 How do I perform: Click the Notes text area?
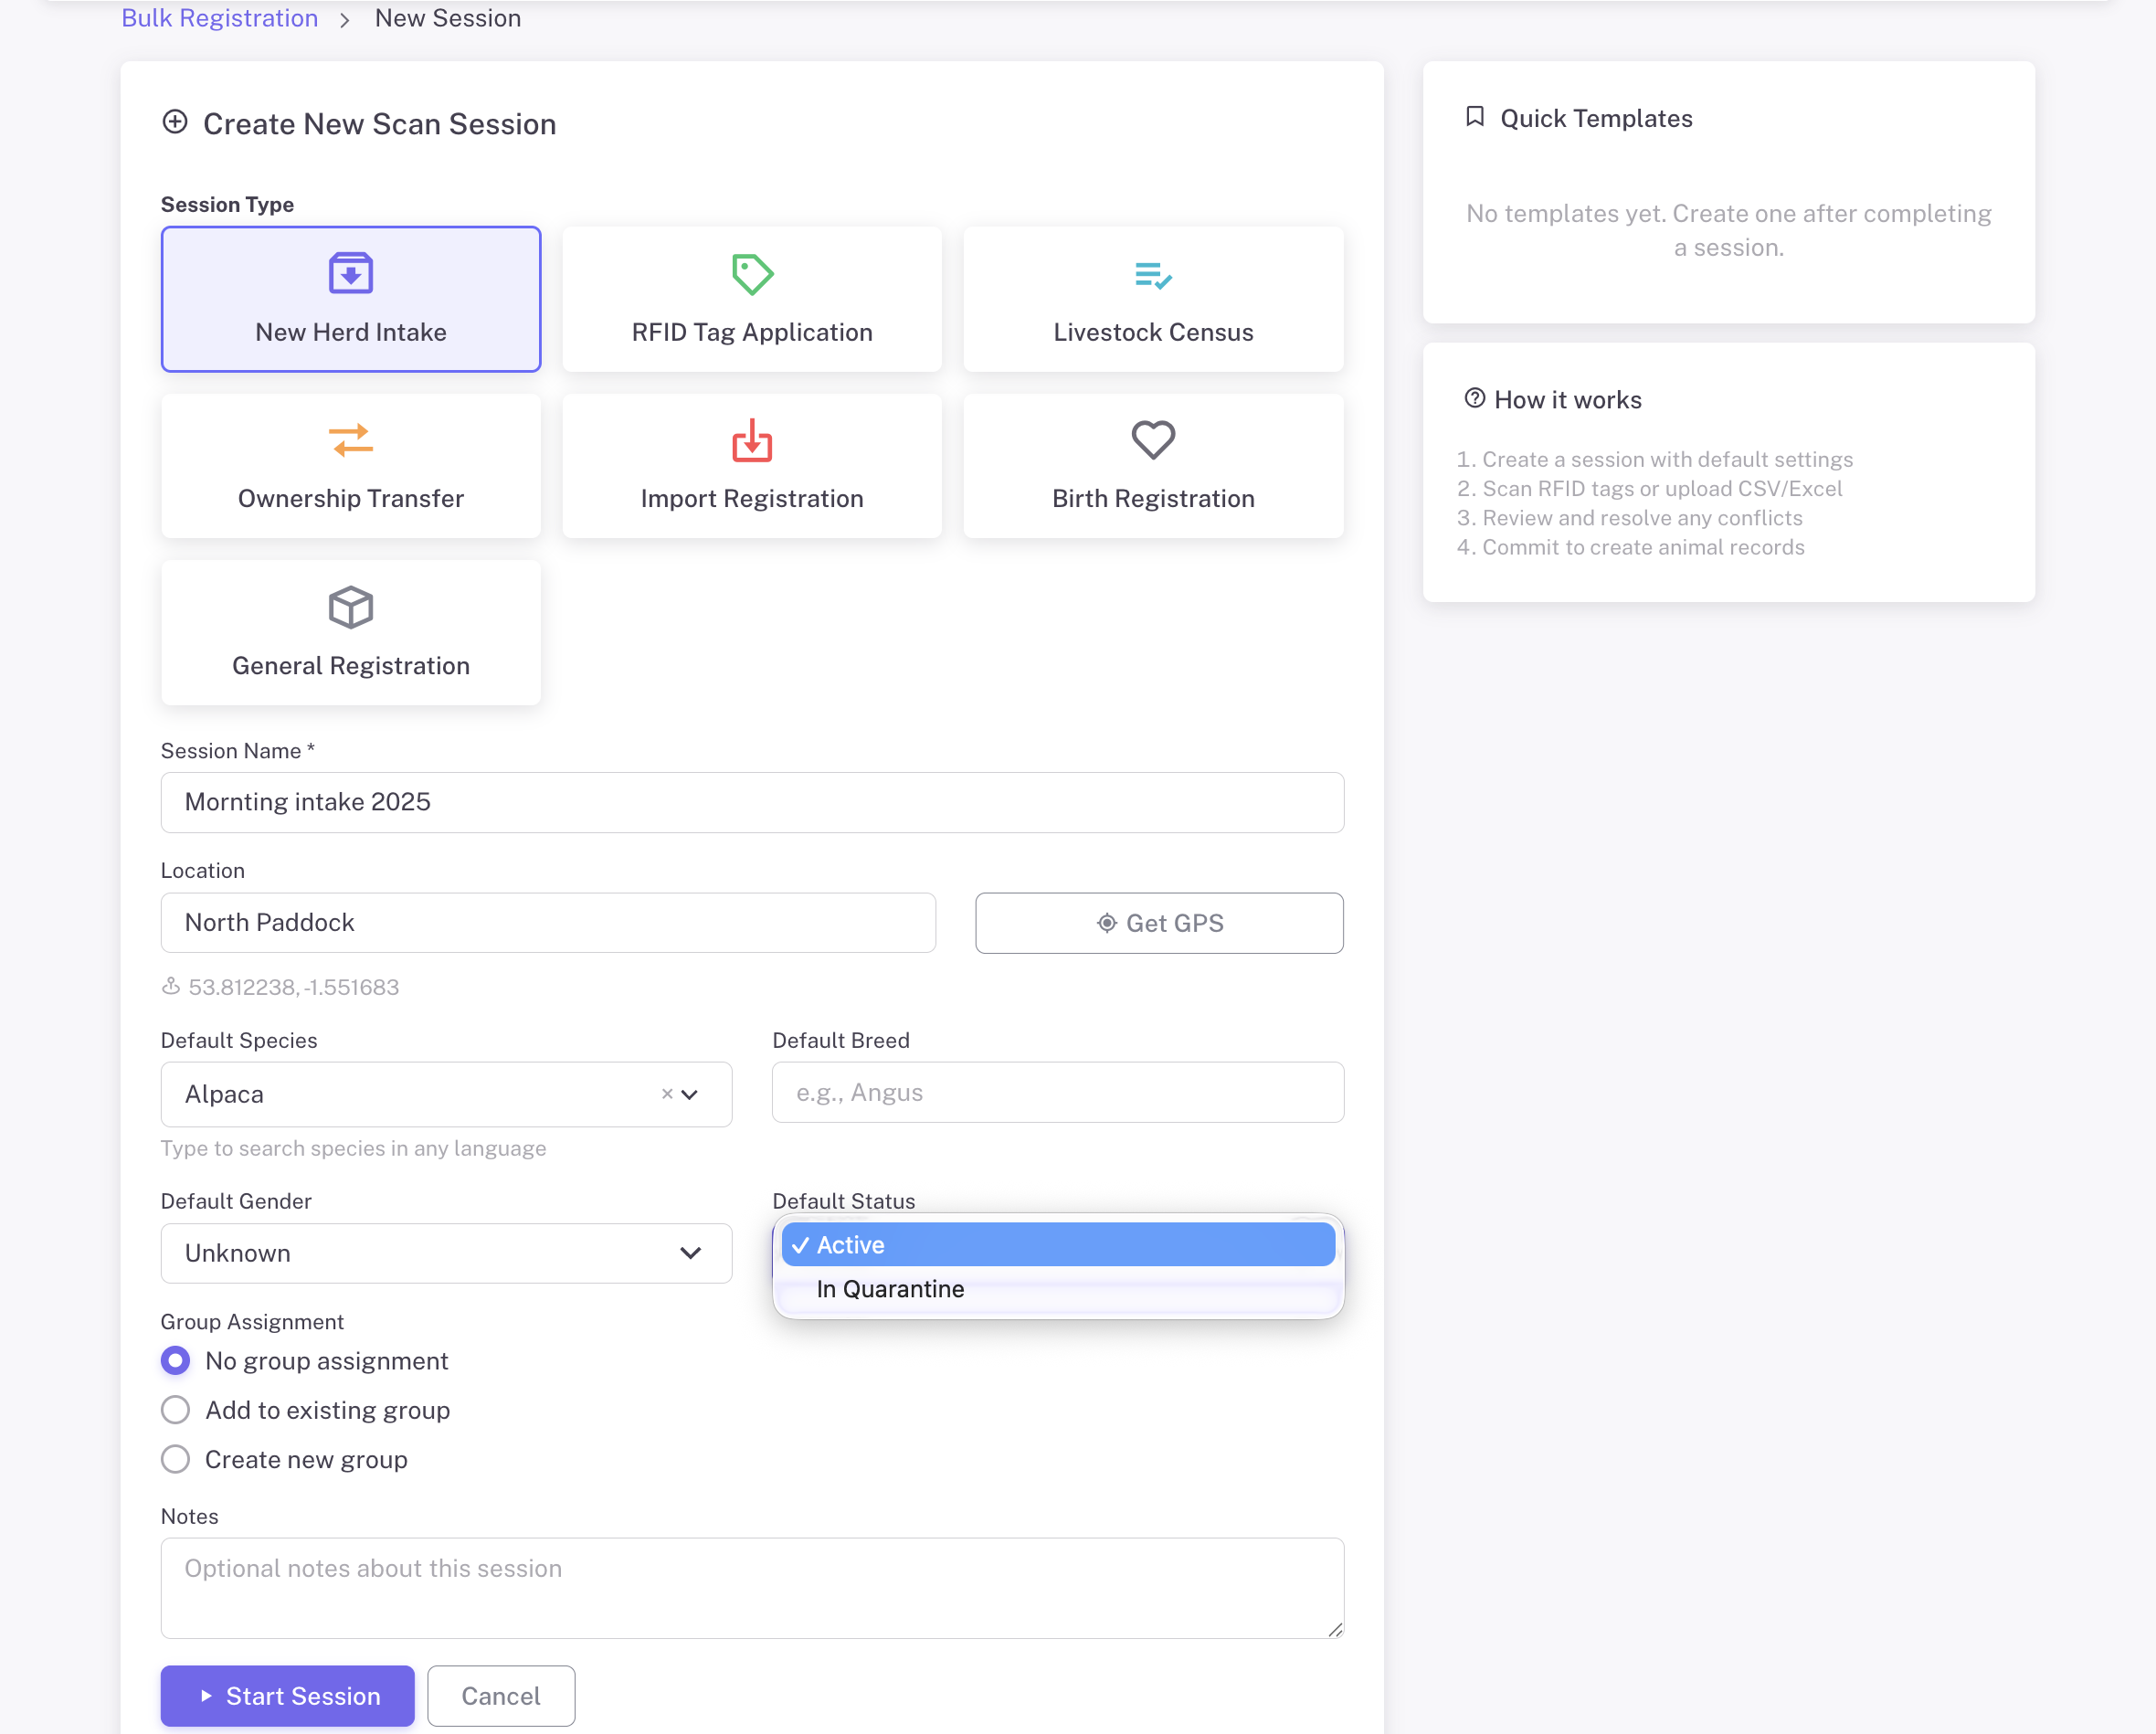[x=752, y=1587]
